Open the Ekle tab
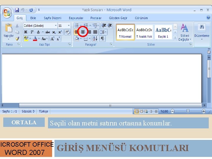The height and width of the screenshot is (159, 212). [33, 18]
